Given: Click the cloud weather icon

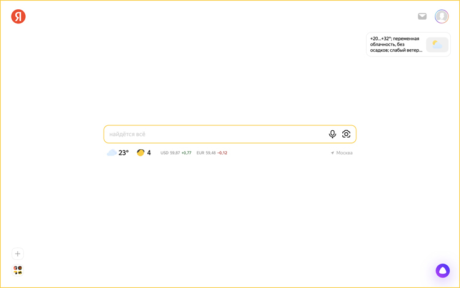Looking at the screenshot, I should point(112,153).
